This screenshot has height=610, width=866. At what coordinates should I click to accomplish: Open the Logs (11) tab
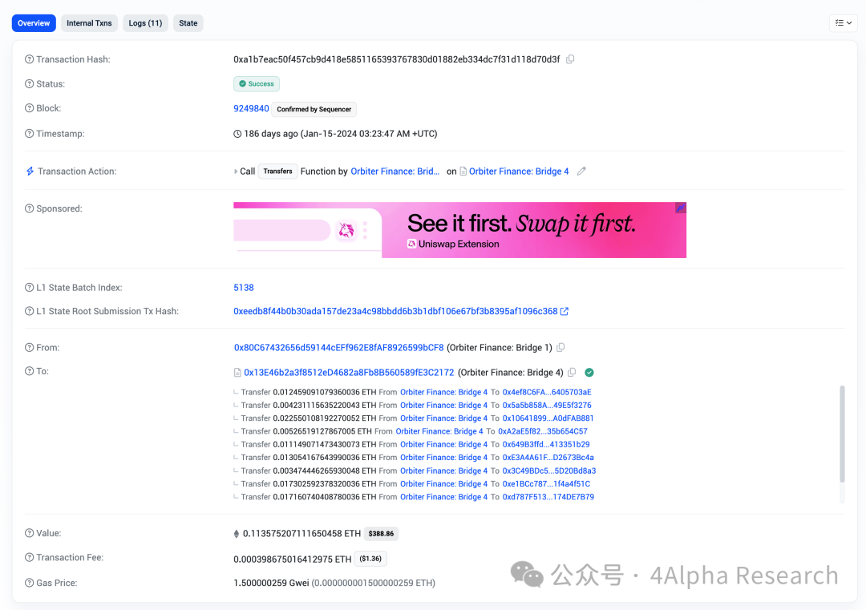tap(145, 23)
